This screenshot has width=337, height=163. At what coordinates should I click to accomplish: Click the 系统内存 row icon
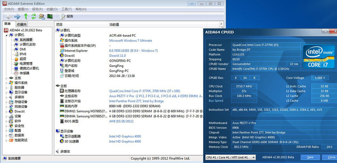pyautogui.click(x=62, y=106)
